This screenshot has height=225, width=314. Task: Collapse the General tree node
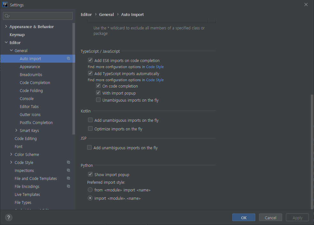coord(11,50)
